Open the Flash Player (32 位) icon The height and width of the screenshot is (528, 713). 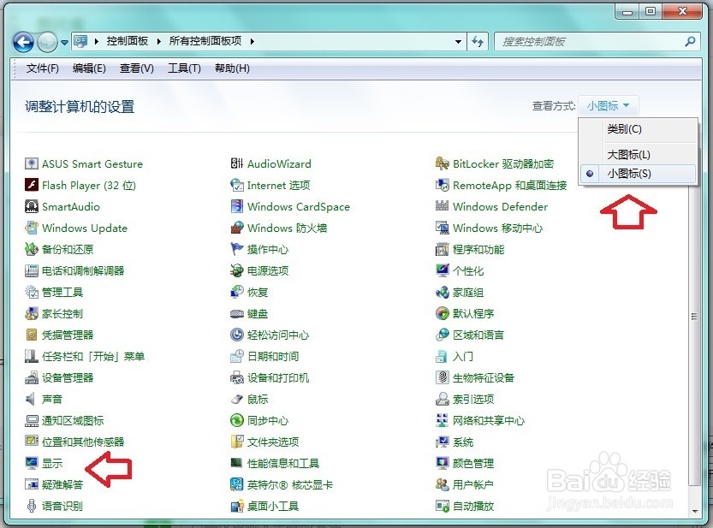click(32, 185)
